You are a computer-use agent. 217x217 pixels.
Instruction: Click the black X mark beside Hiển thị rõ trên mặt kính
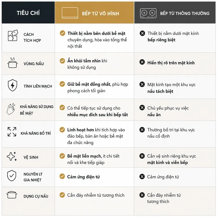pos(142,62)
